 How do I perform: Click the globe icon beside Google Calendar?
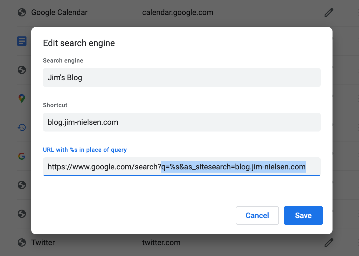pos(22,13)
